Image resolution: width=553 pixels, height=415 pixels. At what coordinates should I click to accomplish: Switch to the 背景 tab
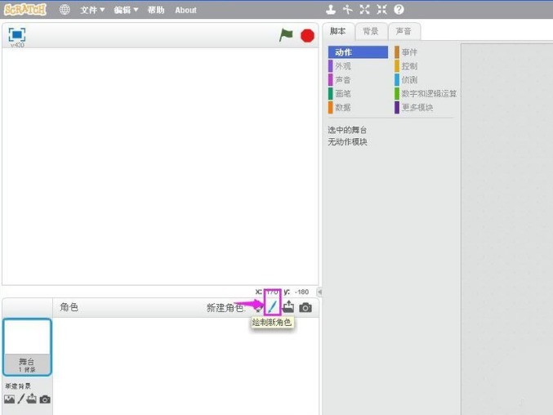[x=371, y=31]
